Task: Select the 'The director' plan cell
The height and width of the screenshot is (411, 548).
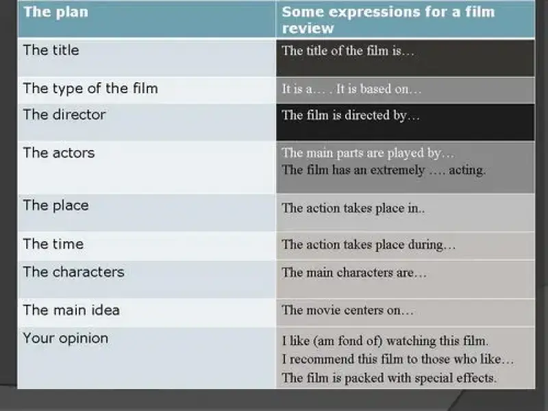Action: pos(64,114)
